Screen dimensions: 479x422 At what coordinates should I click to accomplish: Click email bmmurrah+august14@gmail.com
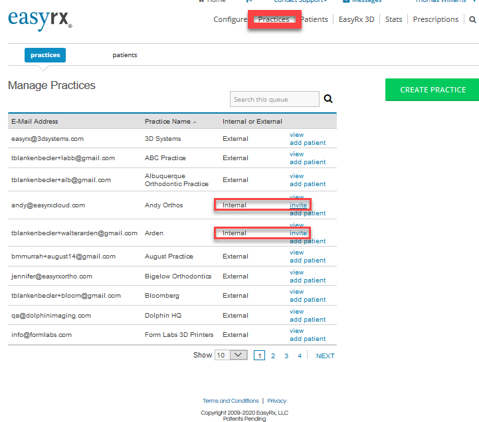[x=64, y=257]
